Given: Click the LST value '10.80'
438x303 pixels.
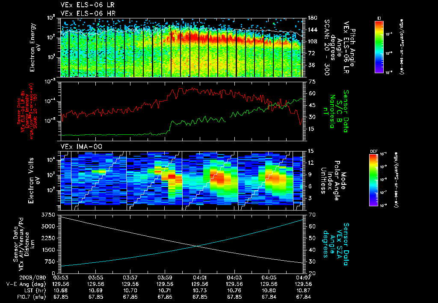Looking at the screenshot, I should 269,291.
